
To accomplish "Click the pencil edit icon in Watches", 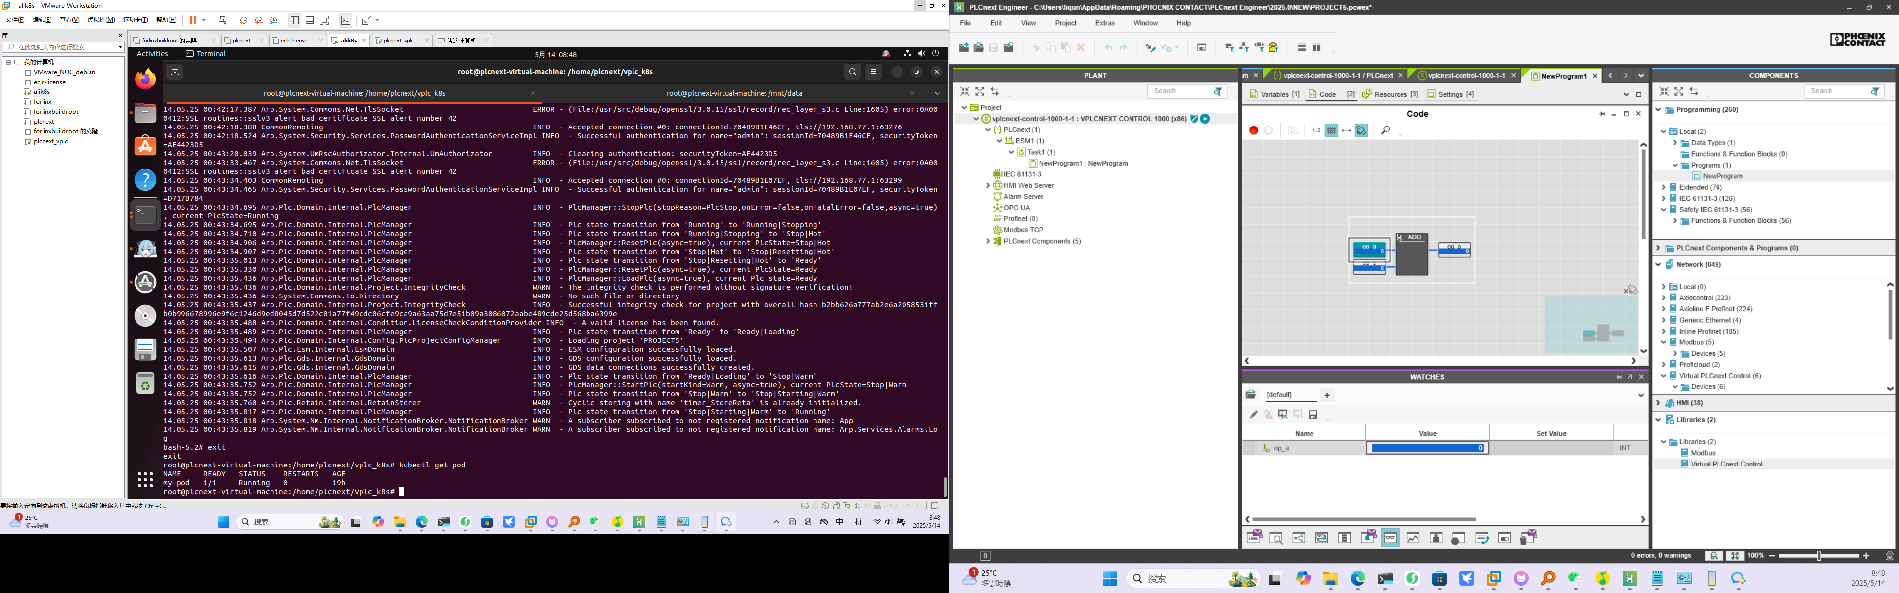I will coord(1253,415).
